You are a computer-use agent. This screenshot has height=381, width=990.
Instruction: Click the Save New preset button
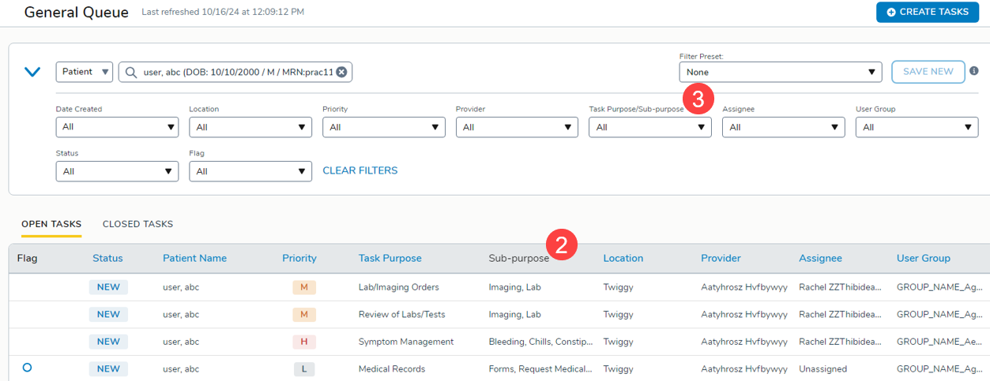tap(928, 72)
